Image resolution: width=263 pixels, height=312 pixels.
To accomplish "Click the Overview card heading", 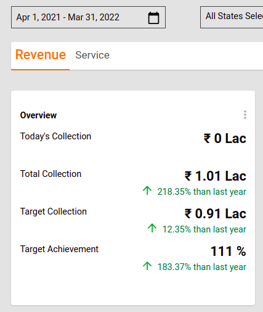I will pyautogui.click(x=38, y=115).
